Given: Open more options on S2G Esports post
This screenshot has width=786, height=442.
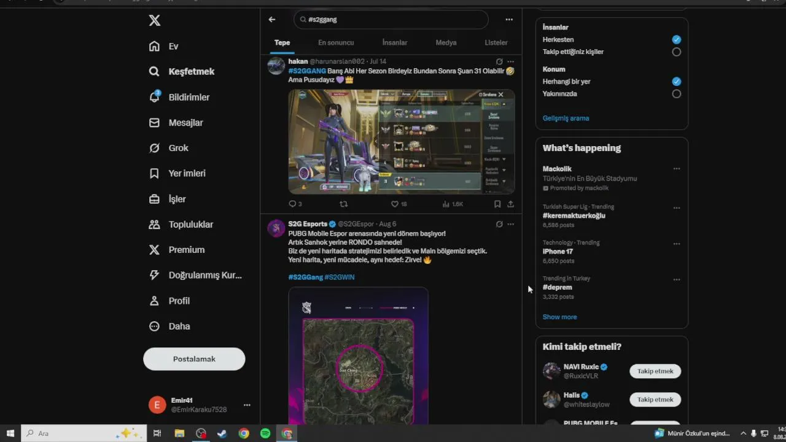Looking at the screenshot, I should [511, 224].
